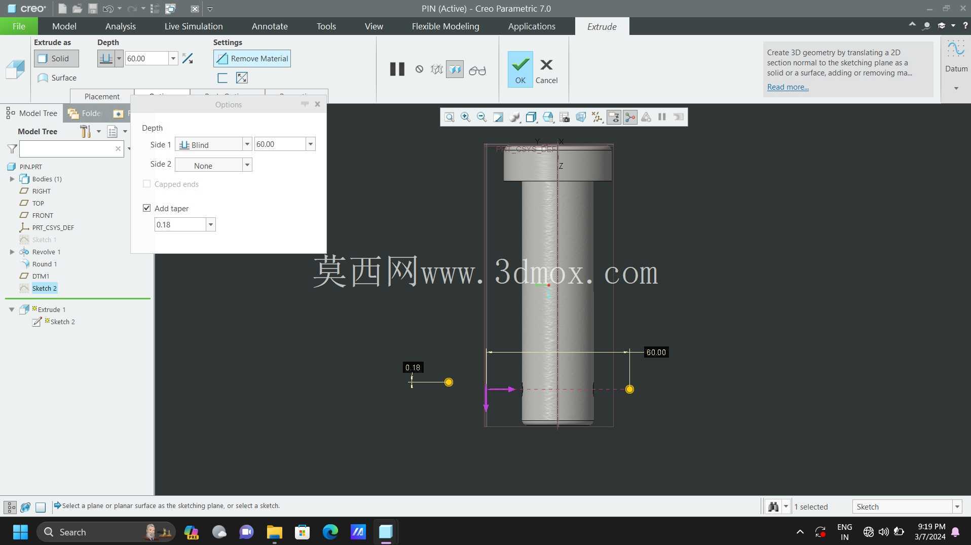
Task: Click the 60.00 depth drag handle
Action: [x=629, y=390]
